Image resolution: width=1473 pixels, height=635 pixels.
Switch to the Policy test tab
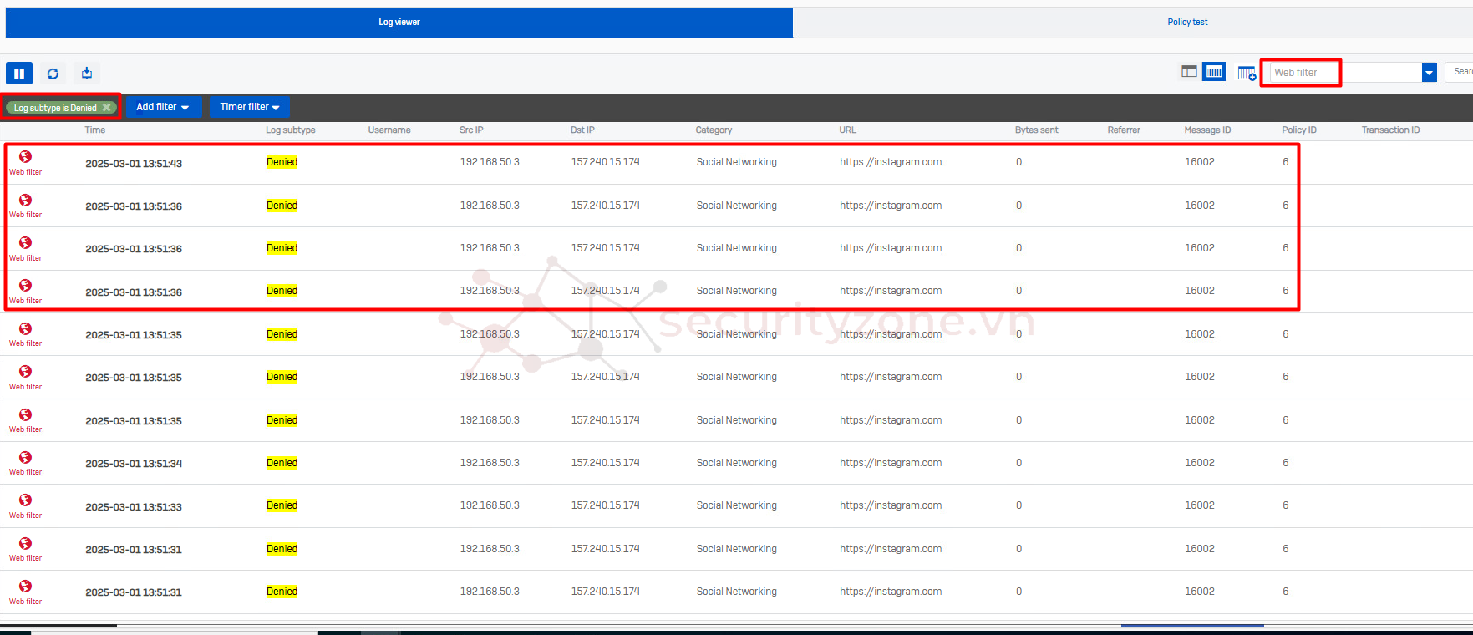(1187, 23)
